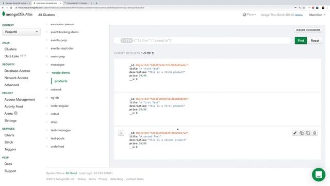Open Clusters in the sidebar
330x186 pixels.
(10, 49)
